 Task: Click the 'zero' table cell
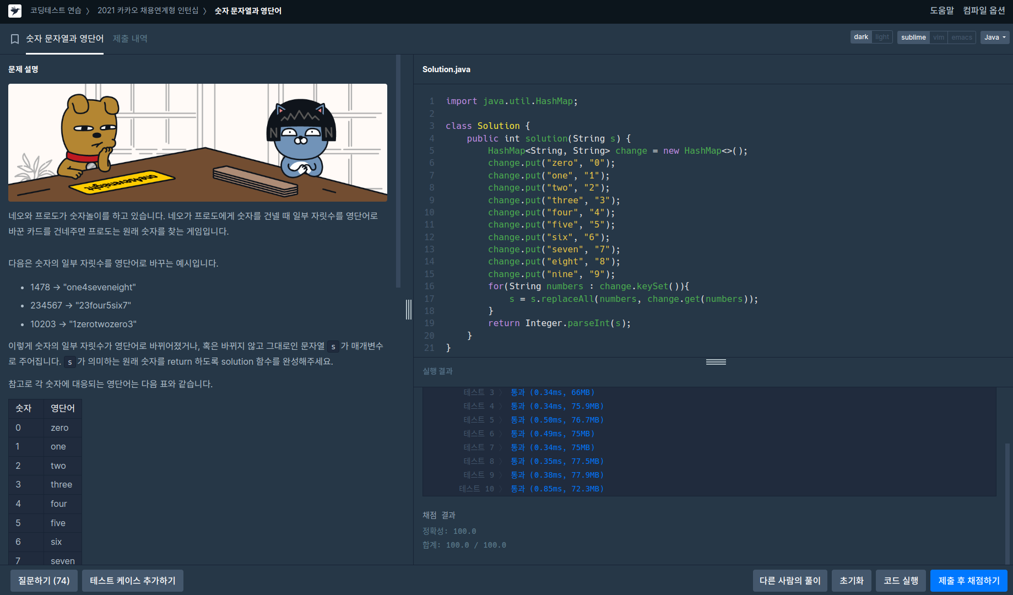(x=63, y=428)
